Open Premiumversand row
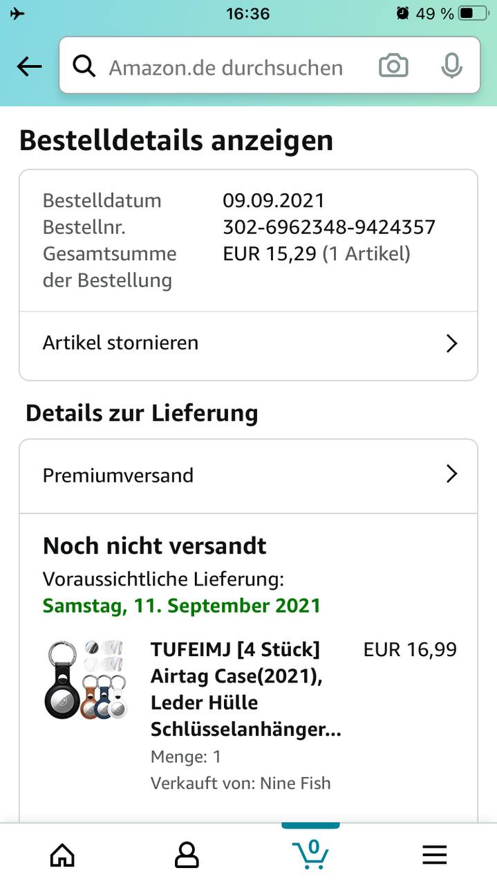497x886 pixels. tap(248, 476)
